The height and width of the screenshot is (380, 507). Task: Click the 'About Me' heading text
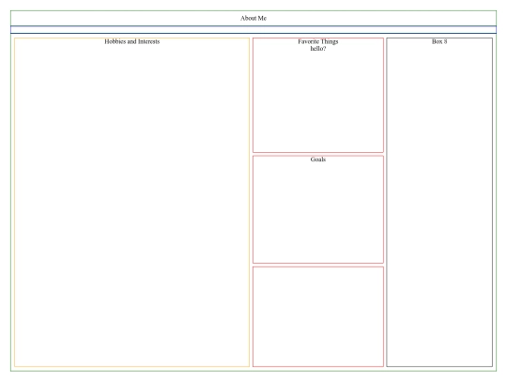coord(253,19)
